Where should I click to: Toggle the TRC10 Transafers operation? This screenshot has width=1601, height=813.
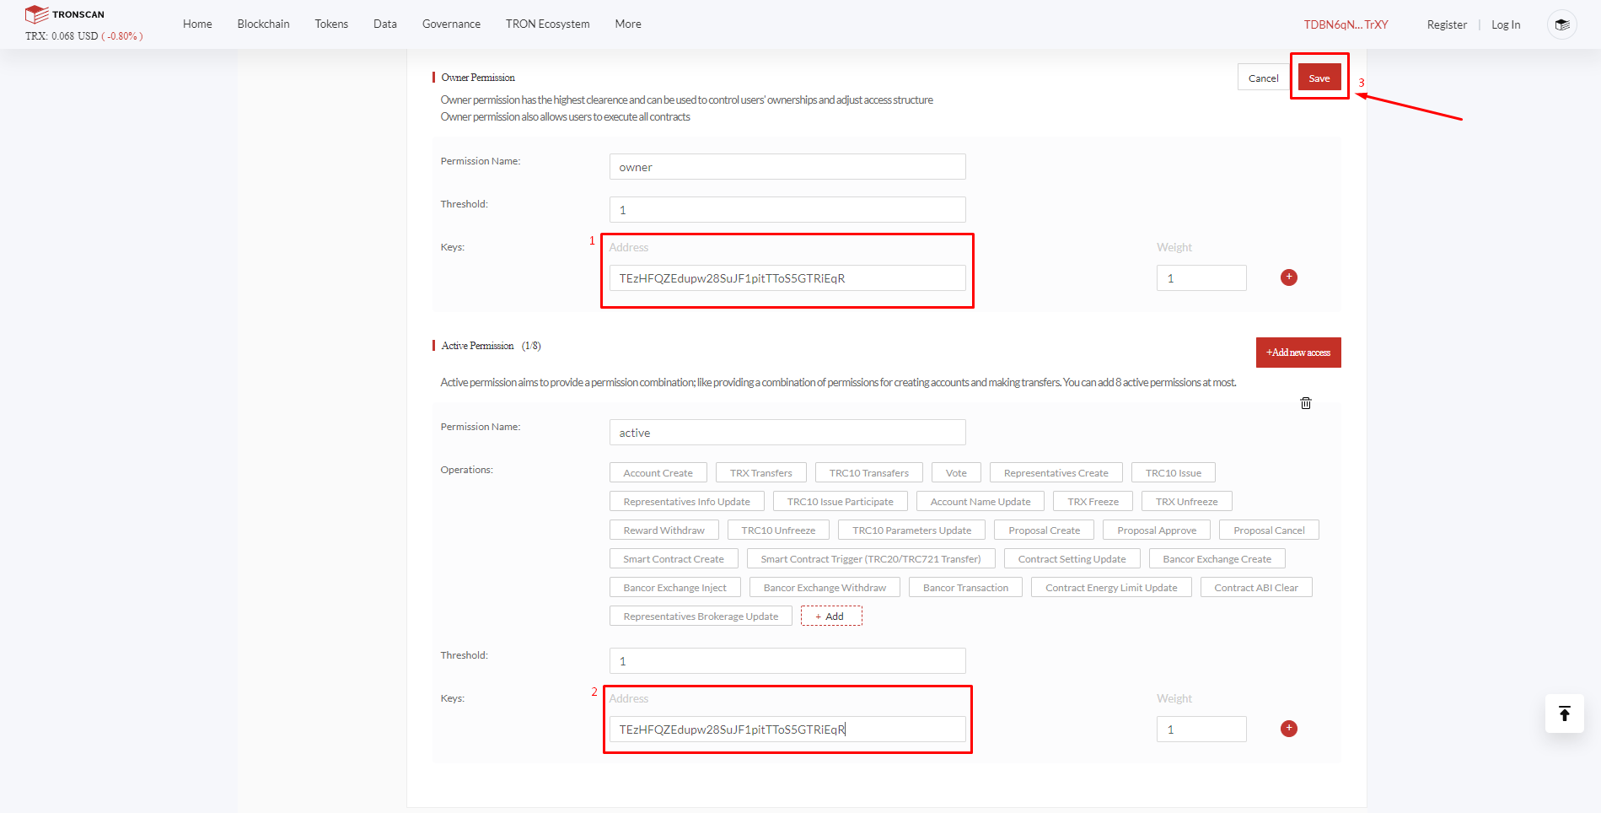click(869, 473)
